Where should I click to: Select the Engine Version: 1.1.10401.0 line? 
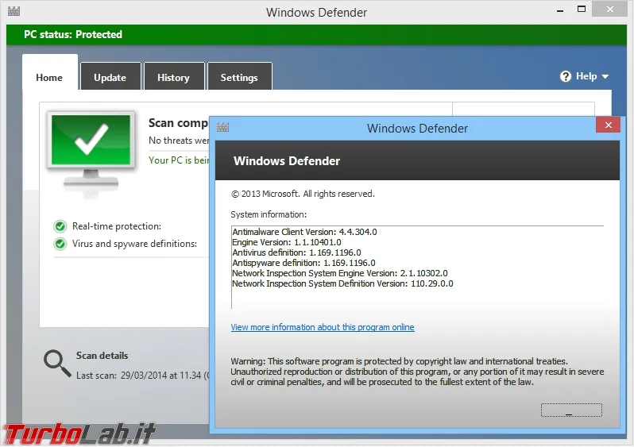click(287, 242)
